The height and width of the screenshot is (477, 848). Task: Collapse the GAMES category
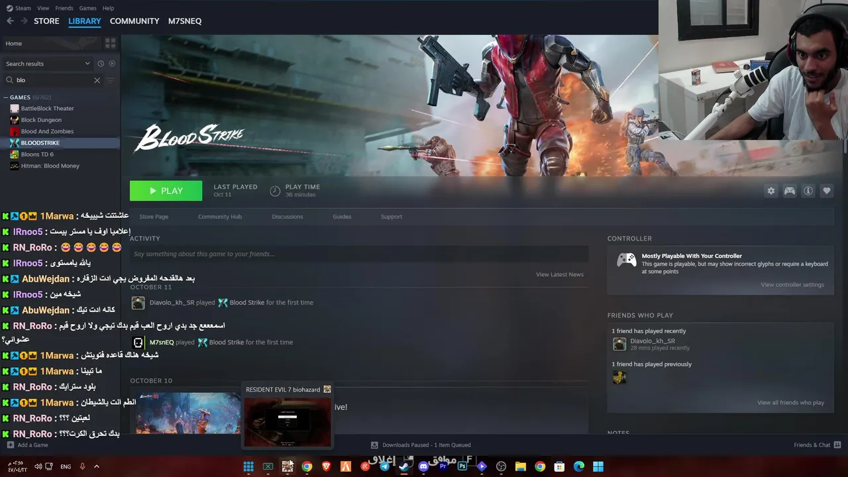point(6,97)
